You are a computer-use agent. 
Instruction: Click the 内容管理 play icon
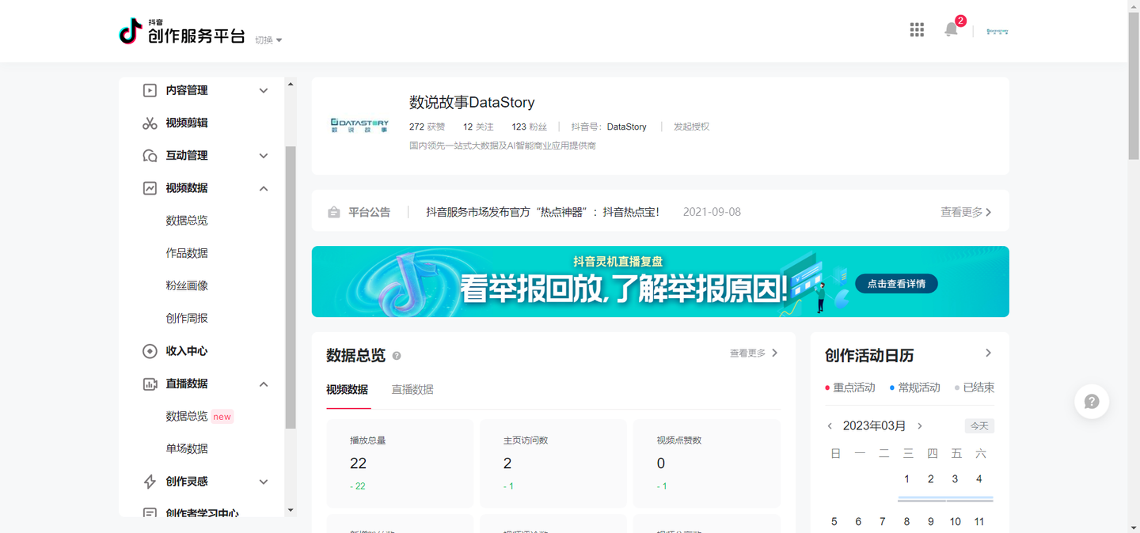pos(150,90)
